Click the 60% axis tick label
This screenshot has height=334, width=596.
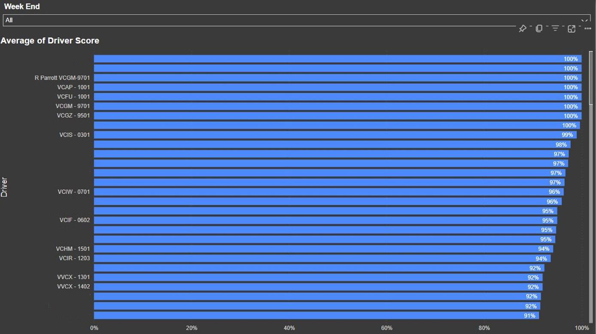coord(386,328)
